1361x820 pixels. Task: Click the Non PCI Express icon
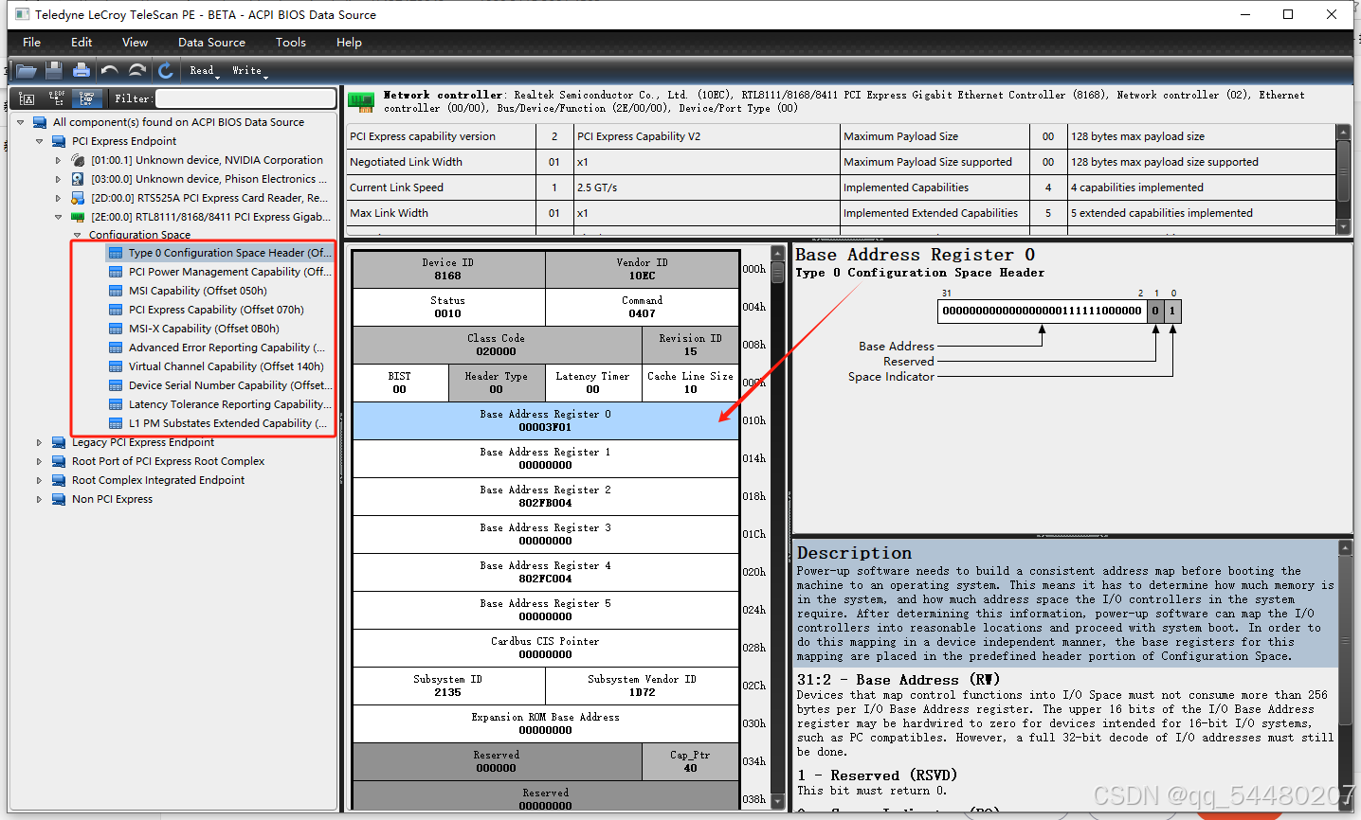click(x=59, y=499)
